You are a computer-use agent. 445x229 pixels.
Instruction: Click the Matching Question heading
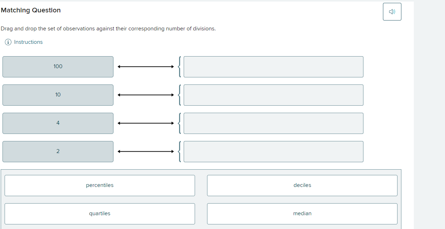pos(31,10)
